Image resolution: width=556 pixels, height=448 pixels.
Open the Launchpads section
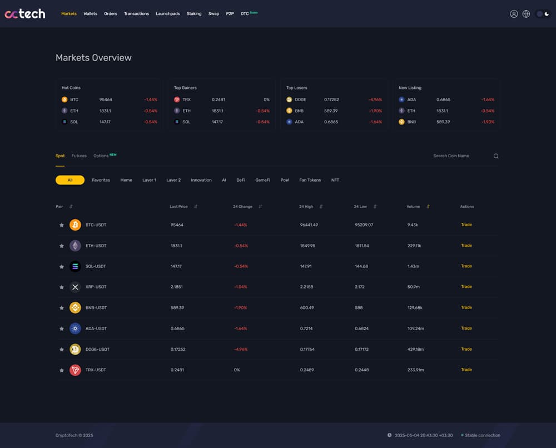[x=168, y=14]
